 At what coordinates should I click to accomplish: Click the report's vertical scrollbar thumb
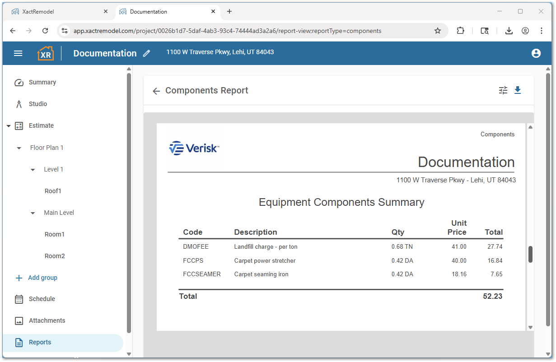click(x=530, y=254)
